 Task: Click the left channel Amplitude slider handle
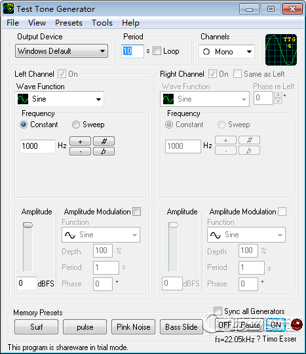coord(28,225)
